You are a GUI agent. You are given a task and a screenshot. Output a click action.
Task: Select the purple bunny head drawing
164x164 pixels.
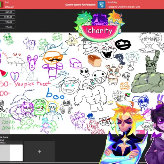coord(32,63)
